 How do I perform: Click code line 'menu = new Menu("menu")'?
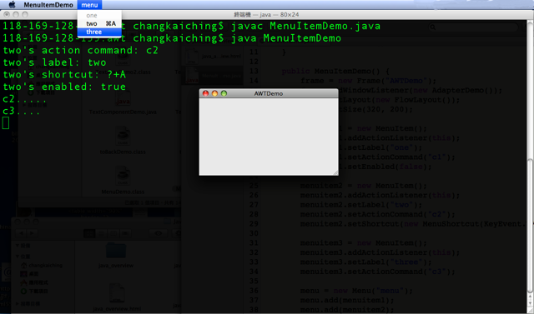[x=356, y=291]
